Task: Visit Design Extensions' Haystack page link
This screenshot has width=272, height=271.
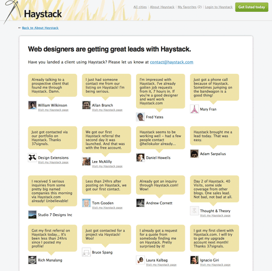Action: 53,162
